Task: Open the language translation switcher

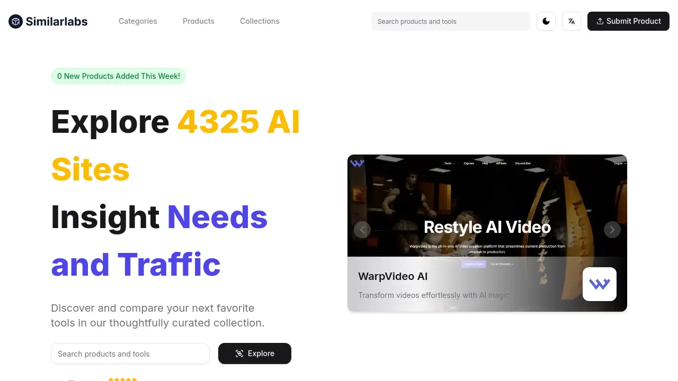Action: 572,21
